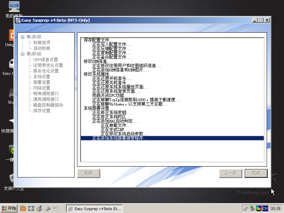This screenshot has height=213, width=284.
Task: Open 通用调用接口 tree entry
Action: pos(46,99)
